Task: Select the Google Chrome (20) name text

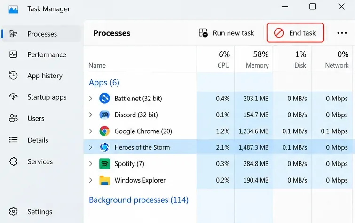Action: coord(143,131)
